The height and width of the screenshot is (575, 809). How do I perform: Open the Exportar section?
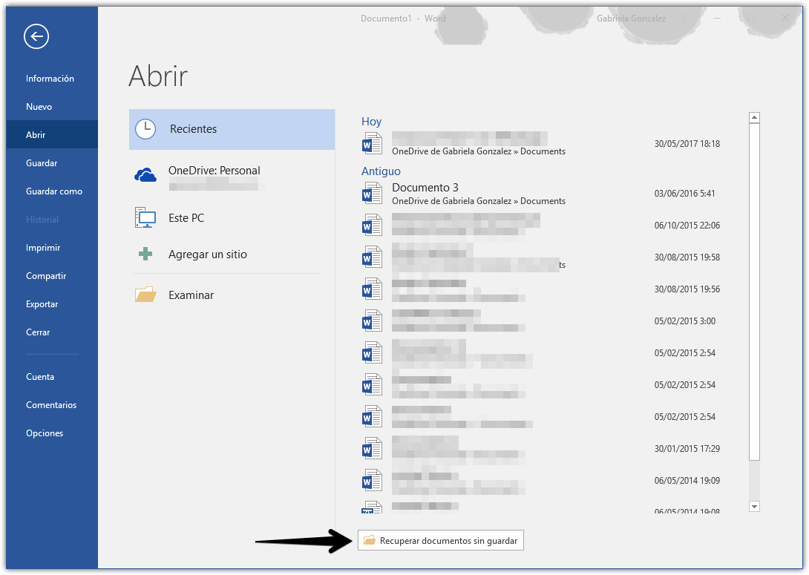[42, 304]
